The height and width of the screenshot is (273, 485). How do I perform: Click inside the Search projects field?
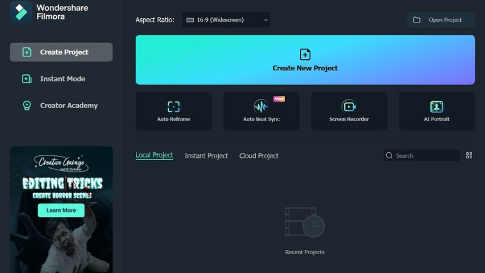pos(424,156)
